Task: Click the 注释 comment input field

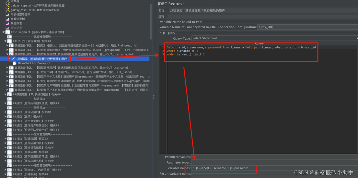Action: (262, 16)
